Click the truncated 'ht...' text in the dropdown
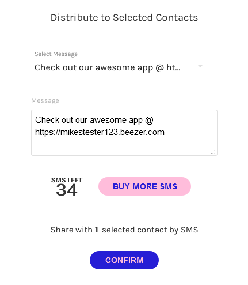The height and width of the screenshot is (285, 248). pos(173,67)
